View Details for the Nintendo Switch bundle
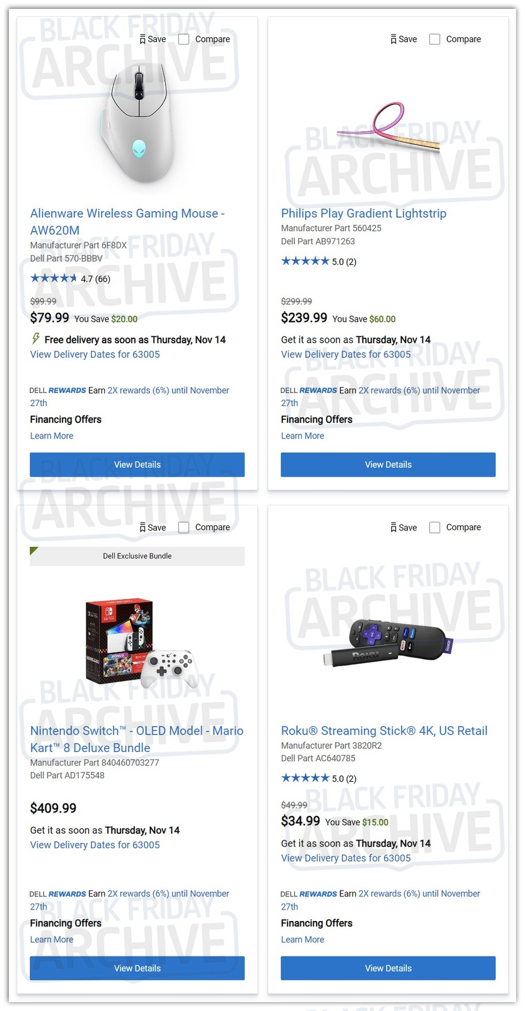The image size is (525, 1011). pyautogui.click(x=137, y=968)
